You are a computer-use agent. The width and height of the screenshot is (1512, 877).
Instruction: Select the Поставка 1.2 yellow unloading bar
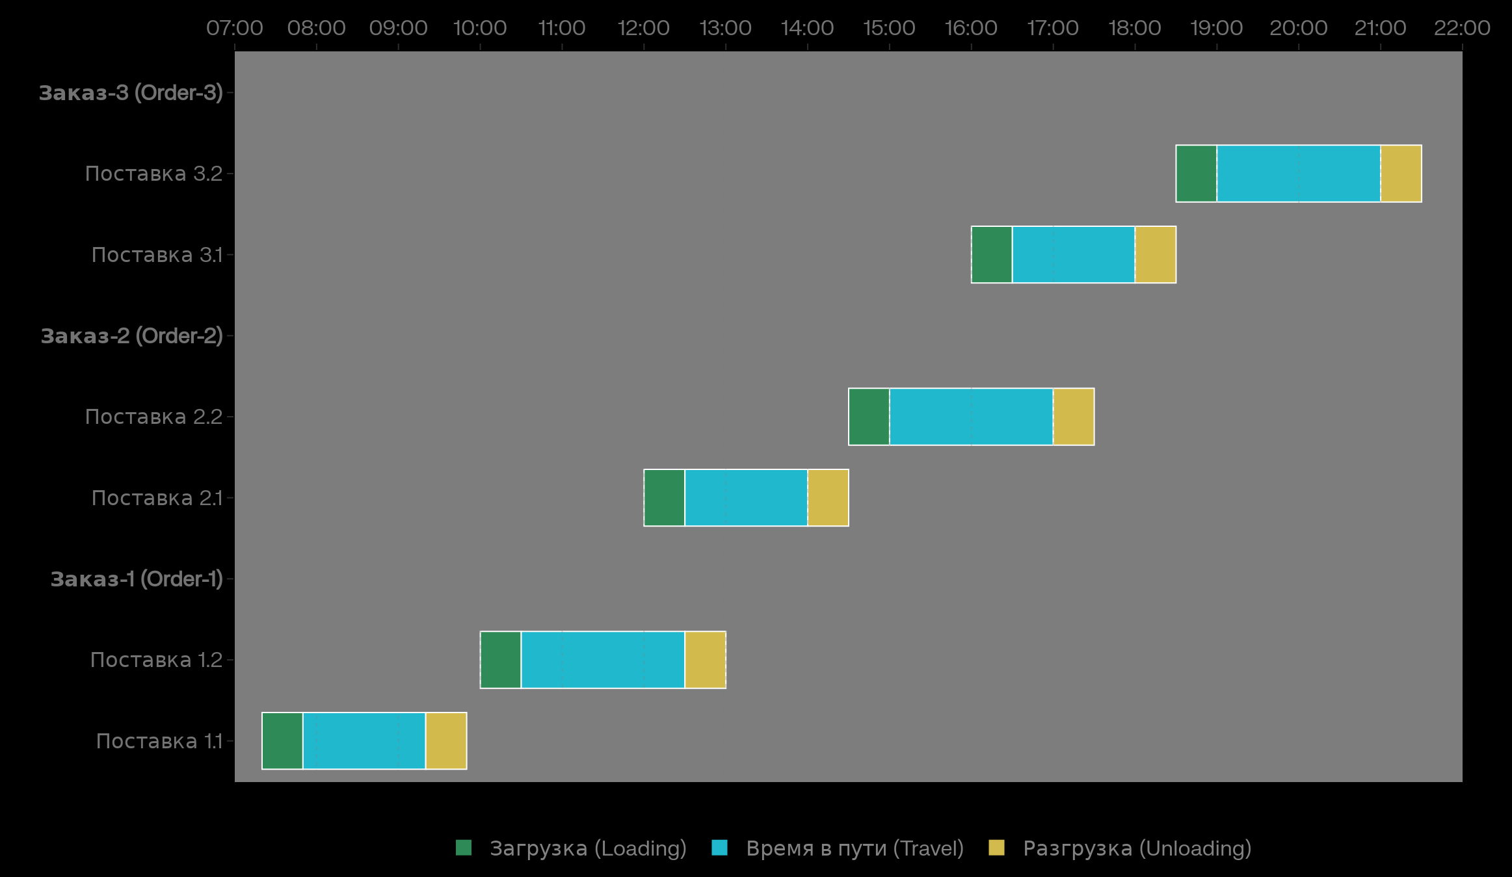pyautogui.click(x=705, y=660)
